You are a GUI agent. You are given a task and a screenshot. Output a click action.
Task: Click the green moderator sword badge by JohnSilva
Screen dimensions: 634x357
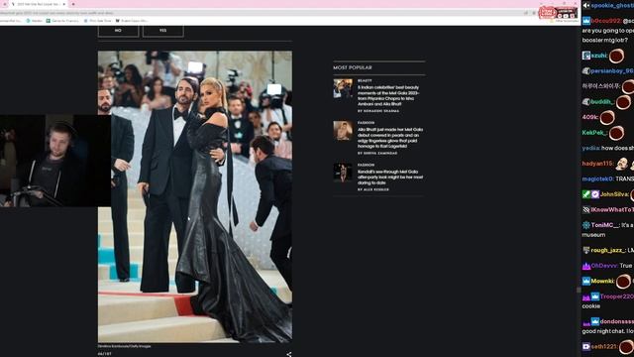click(x=585, y=194)
